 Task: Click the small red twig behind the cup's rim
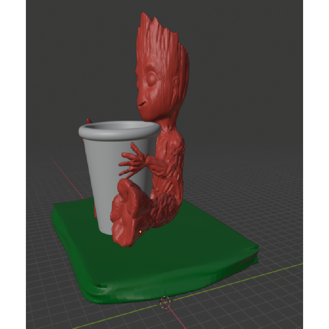coord(88,121)
